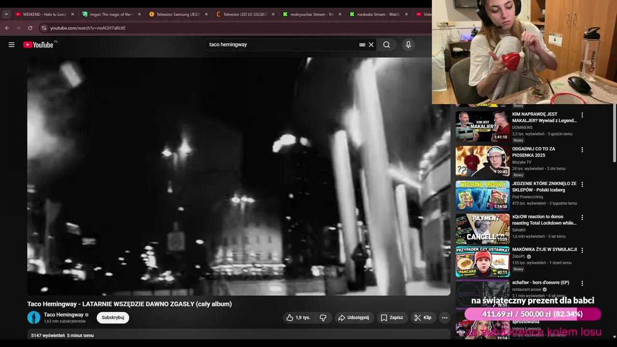Close the mokrysuchar Stream tab
Screen dimensions: 617x347
coord(340,14)
